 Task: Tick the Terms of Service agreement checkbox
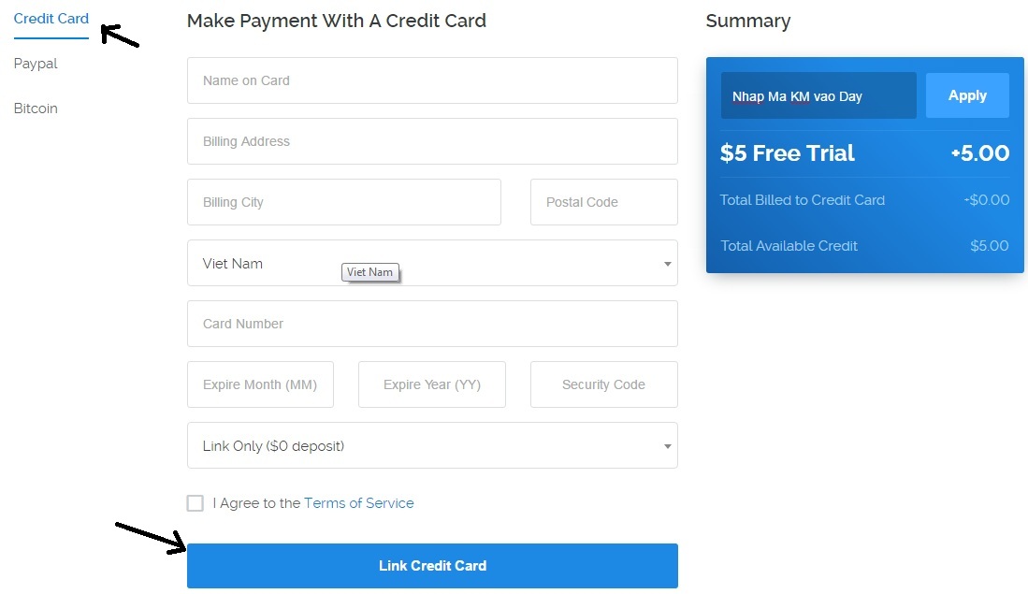(195, 503)
